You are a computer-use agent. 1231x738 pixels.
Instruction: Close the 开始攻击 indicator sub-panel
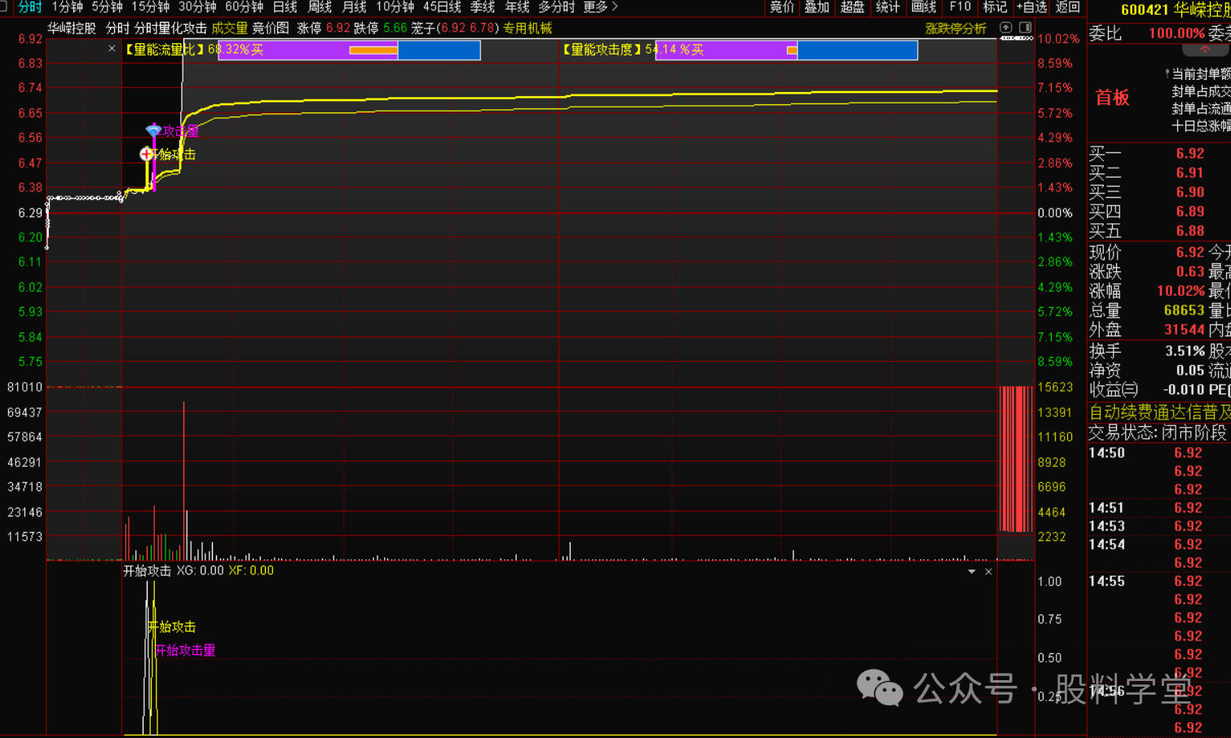coord(988,572)
